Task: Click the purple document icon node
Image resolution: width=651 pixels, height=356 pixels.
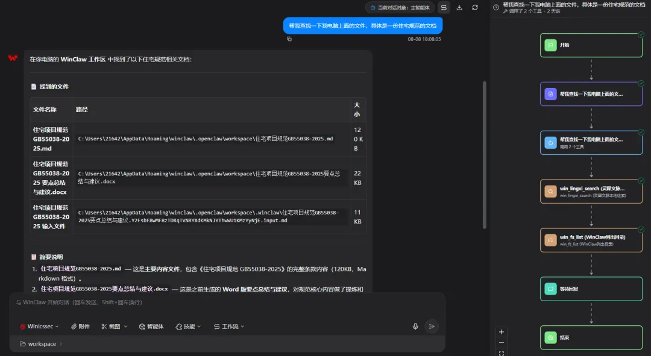Action: pyautogui.click(x=550, y=94)
